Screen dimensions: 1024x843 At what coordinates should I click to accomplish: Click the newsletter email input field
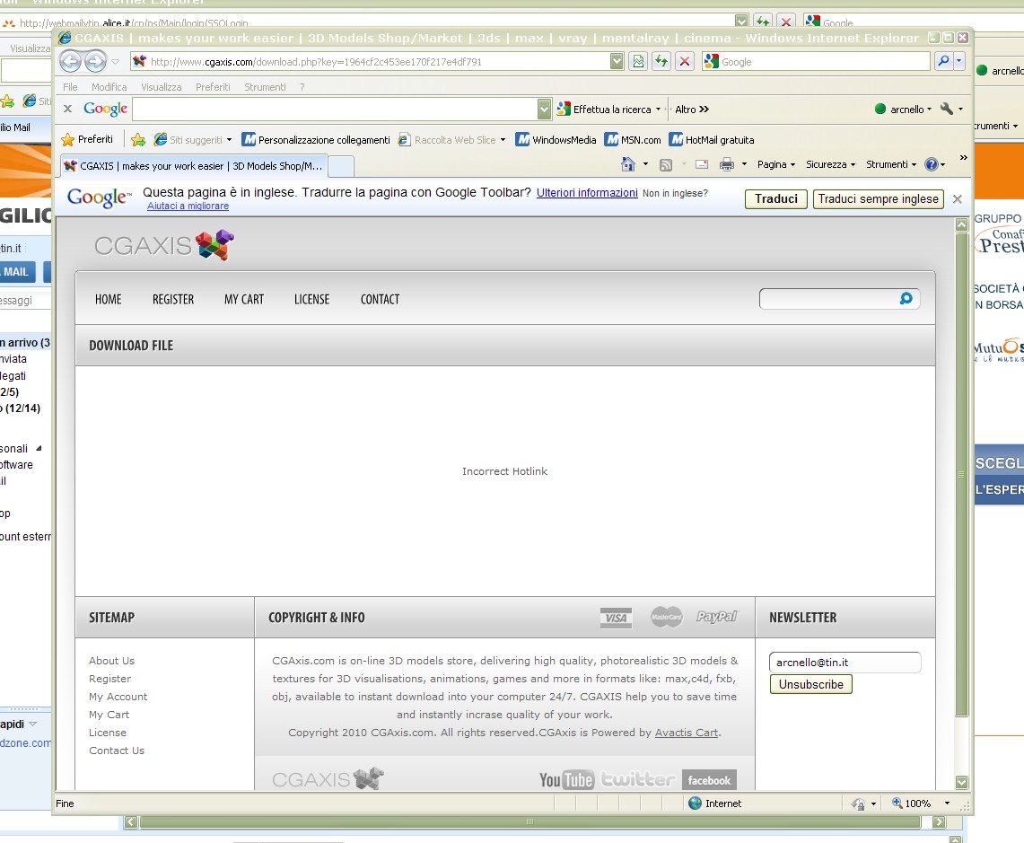[x=845, y=662]
